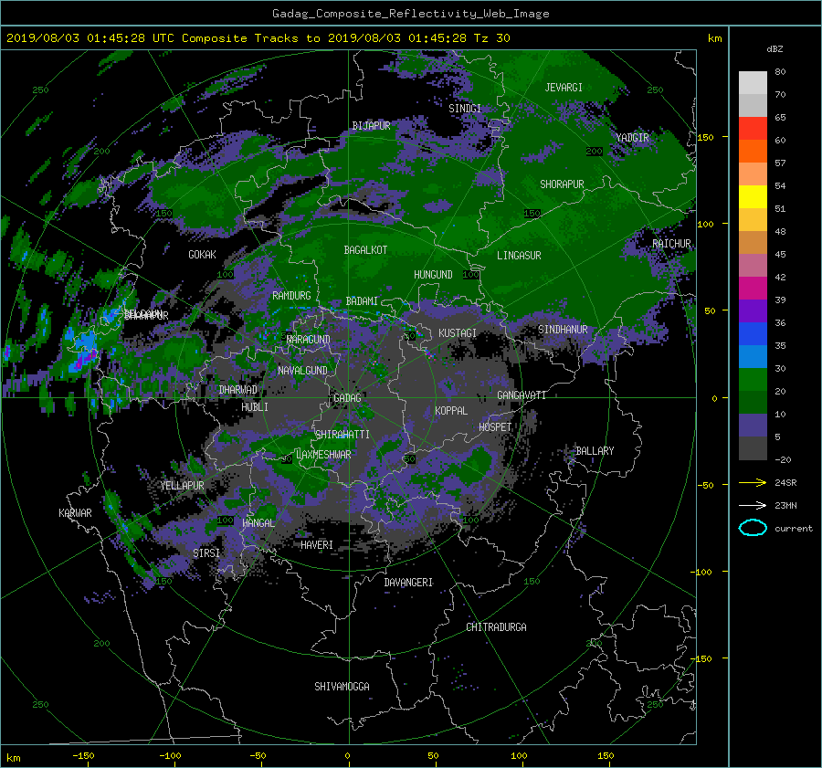Click the SINDGI city label

(465, 109)
